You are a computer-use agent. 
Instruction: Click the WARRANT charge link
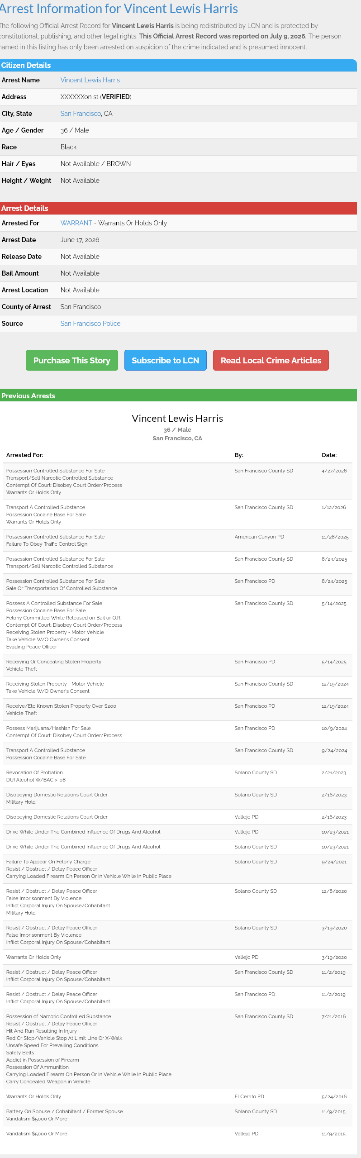(x=76, y=223)
